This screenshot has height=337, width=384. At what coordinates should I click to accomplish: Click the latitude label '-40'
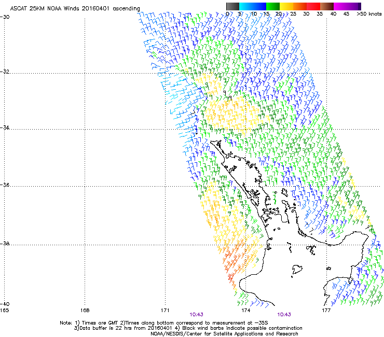[x=5, y=304]
